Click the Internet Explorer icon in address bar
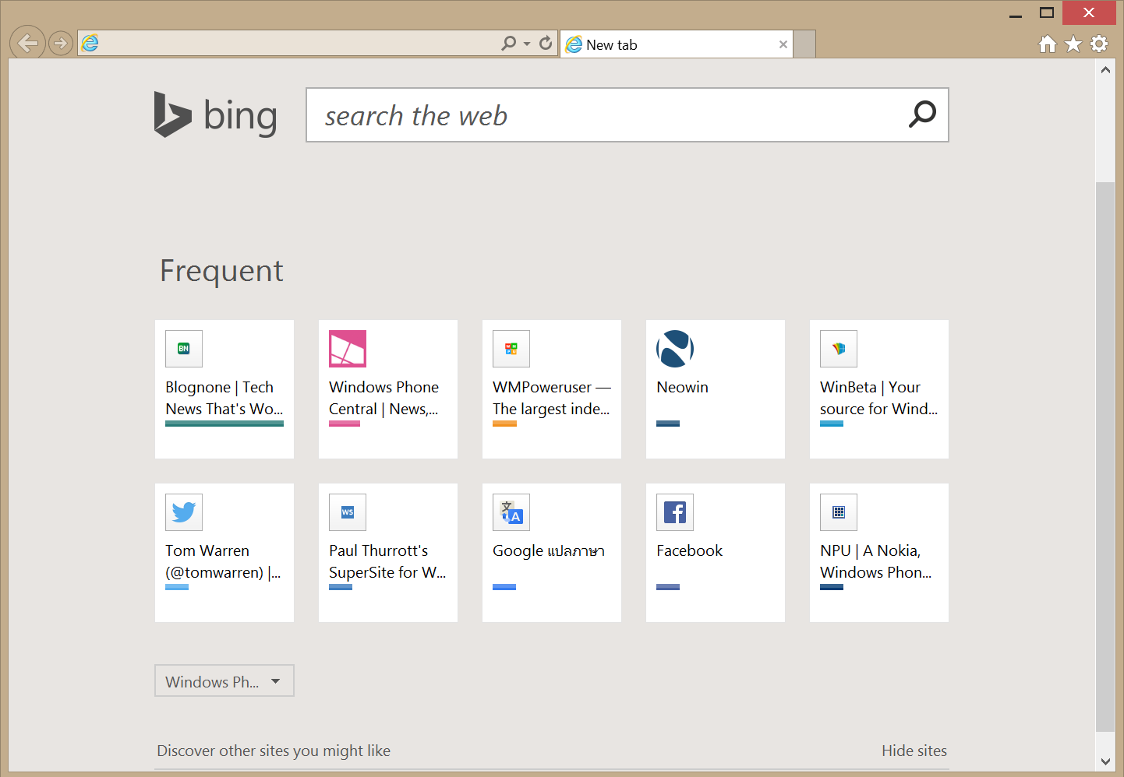The width and height of the screenshot is (1124, 777). (x=90, y=43)
